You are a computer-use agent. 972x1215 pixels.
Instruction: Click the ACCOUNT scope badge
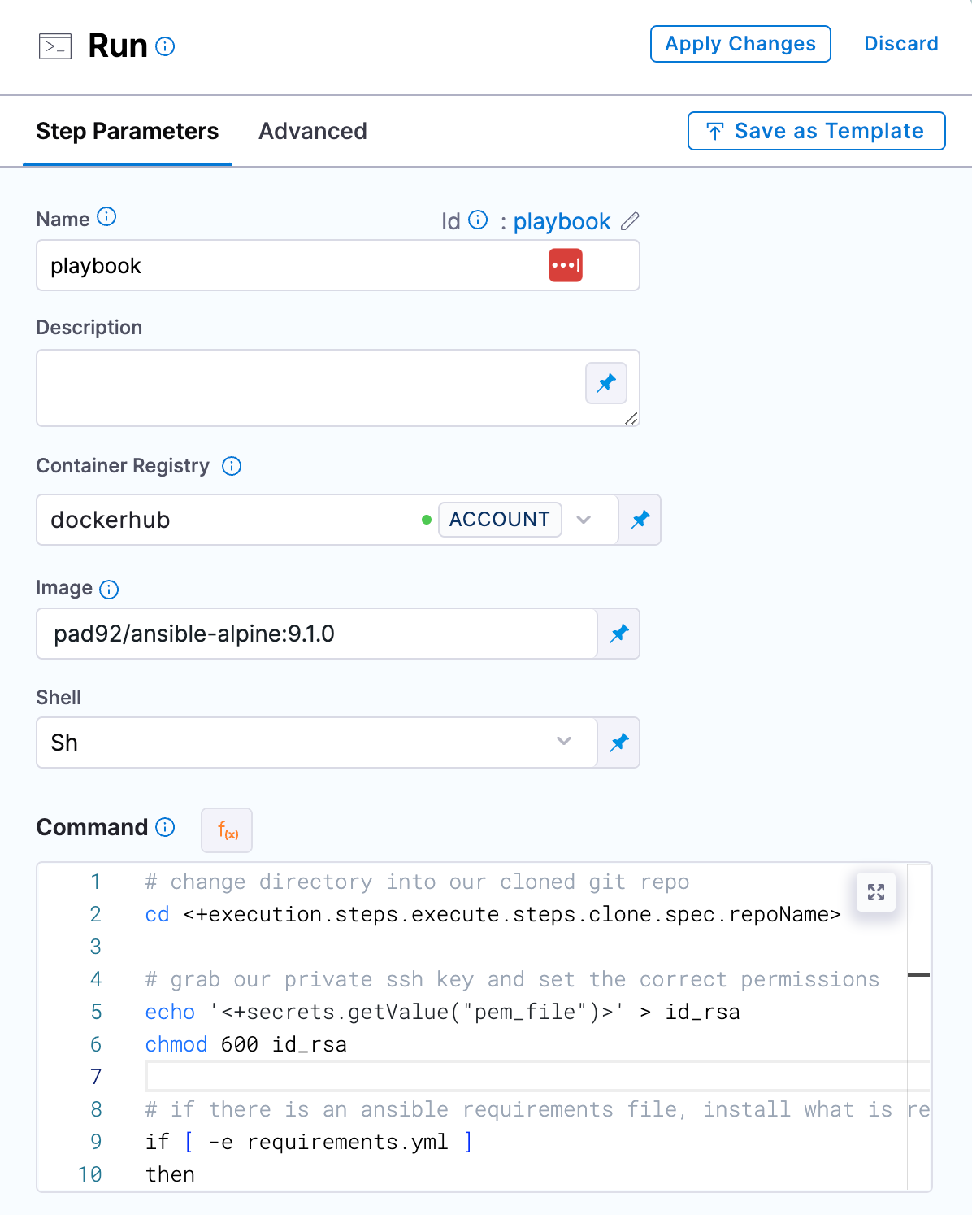500,520
